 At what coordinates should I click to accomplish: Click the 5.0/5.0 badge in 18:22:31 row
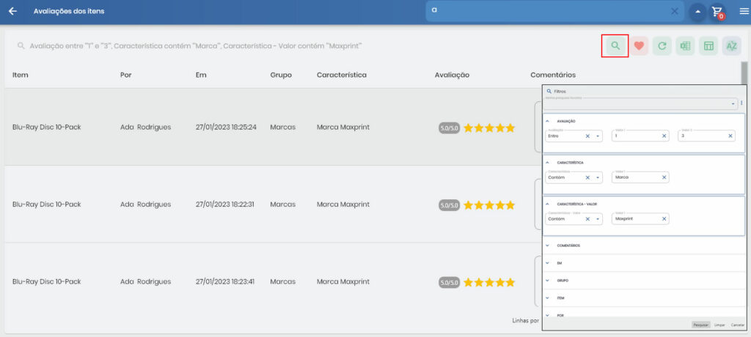pos(450,205)
